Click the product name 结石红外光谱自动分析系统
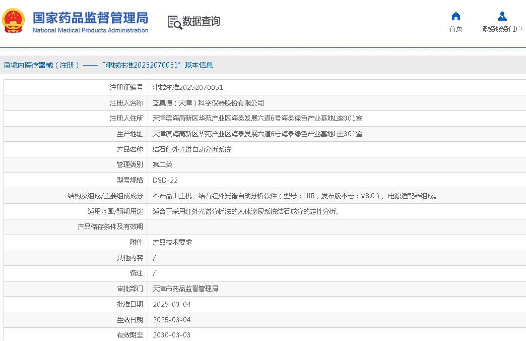The height and width of the screenshot is (341, 526). pyautogui.click(x=192, y=149)
